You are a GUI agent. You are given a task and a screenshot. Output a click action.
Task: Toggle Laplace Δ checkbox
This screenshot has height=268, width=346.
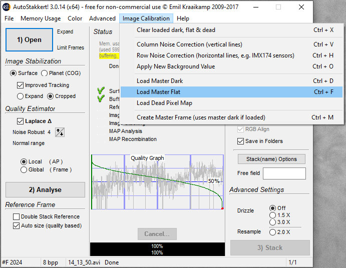coord(20,121)
